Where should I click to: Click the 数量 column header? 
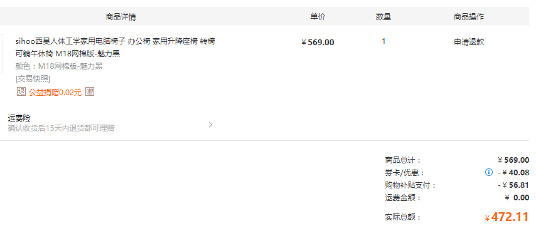click(383, 16)
